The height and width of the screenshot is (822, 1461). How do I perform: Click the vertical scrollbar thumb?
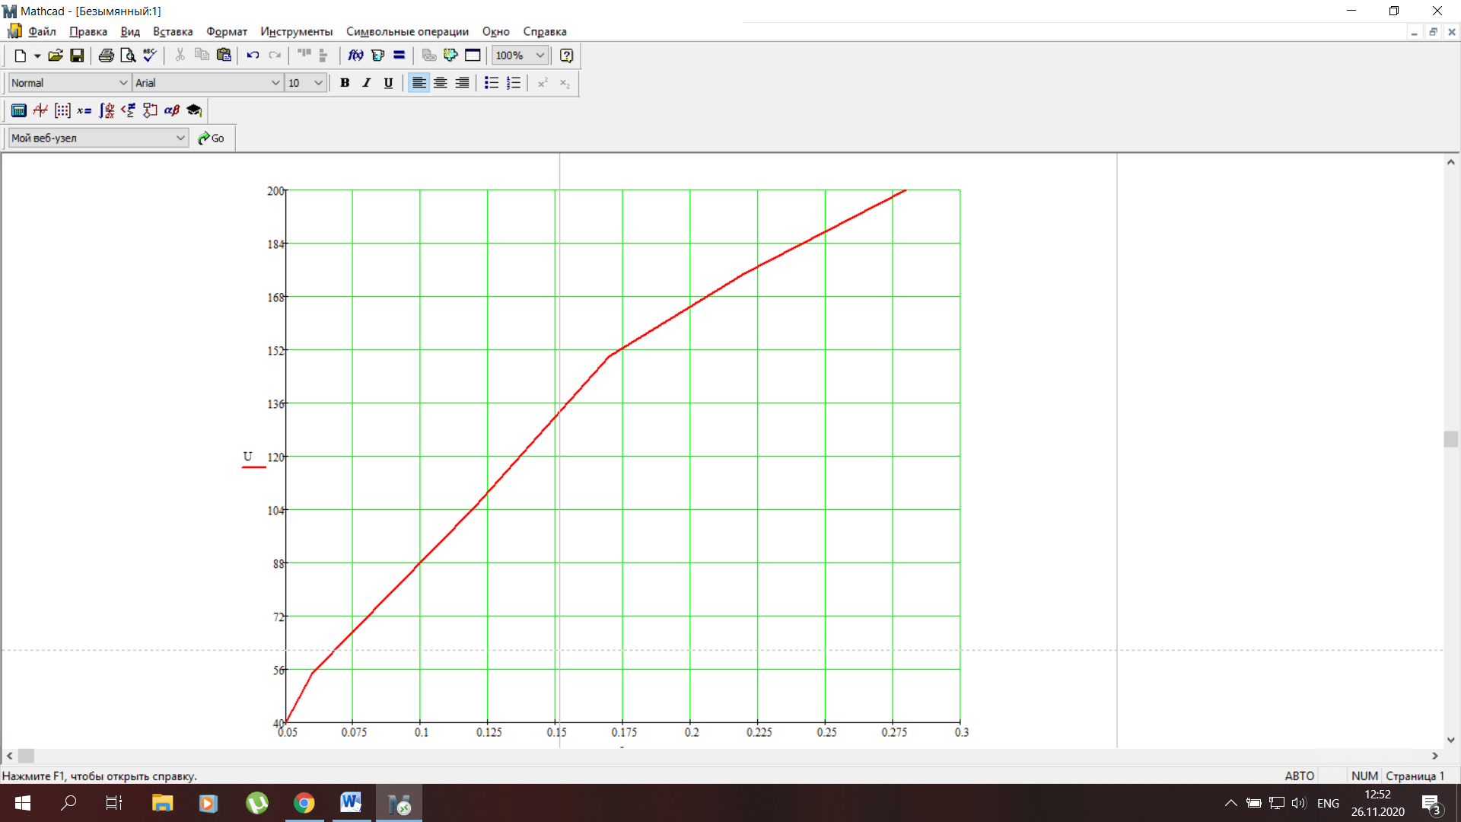click(x=1451, y=439)
